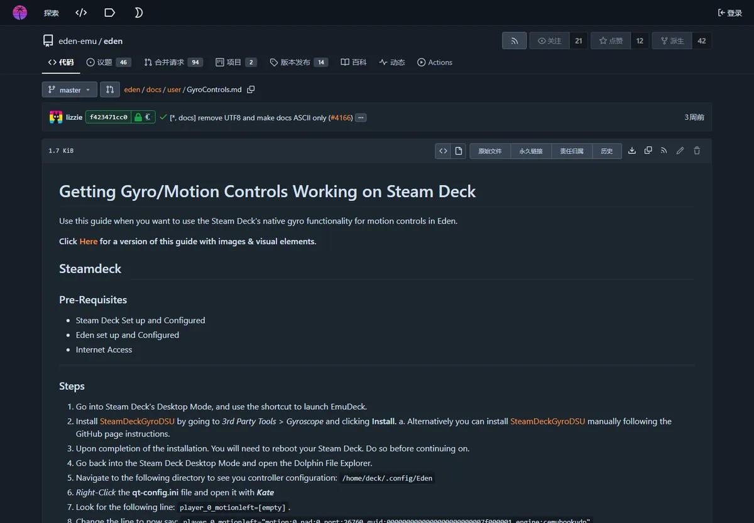754x523 pixels.
Task: Go to docs folder in breadcrumb
Action: click(x=154, y=90)
